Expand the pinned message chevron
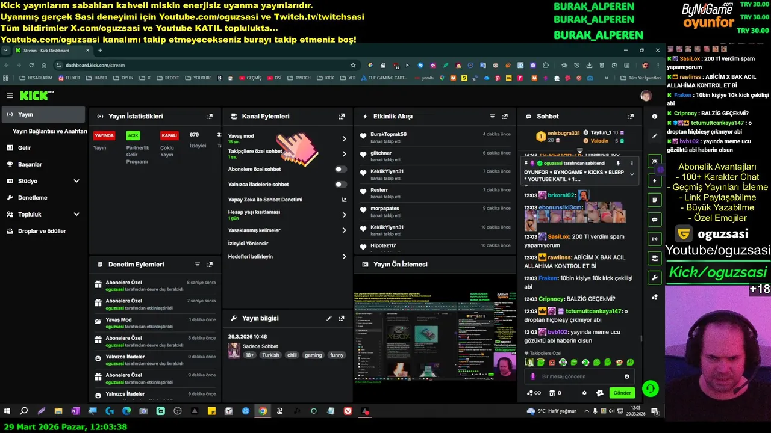Viewport: 771px width, 433px height. 632,174
